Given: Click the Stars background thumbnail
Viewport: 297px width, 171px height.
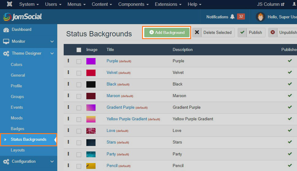Looking at the screenshot, I should click(91, 143).
